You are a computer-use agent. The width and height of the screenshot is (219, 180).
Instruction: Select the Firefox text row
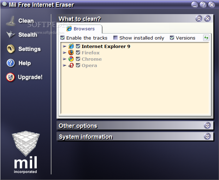(91, 53)
